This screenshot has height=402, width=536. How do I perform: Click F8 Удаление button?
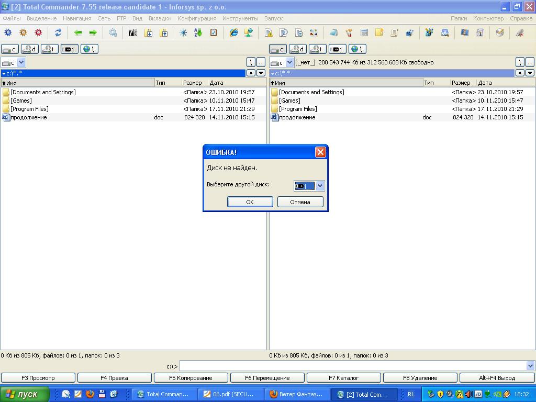(x=420, y=378)
